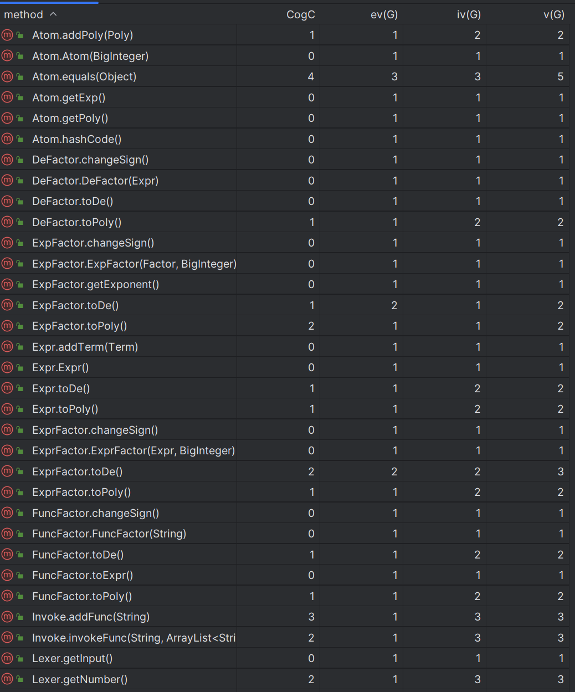Screen dimensions: 575x692
Task: Select the Invoke.invokeFunc row
Action: 287,638
